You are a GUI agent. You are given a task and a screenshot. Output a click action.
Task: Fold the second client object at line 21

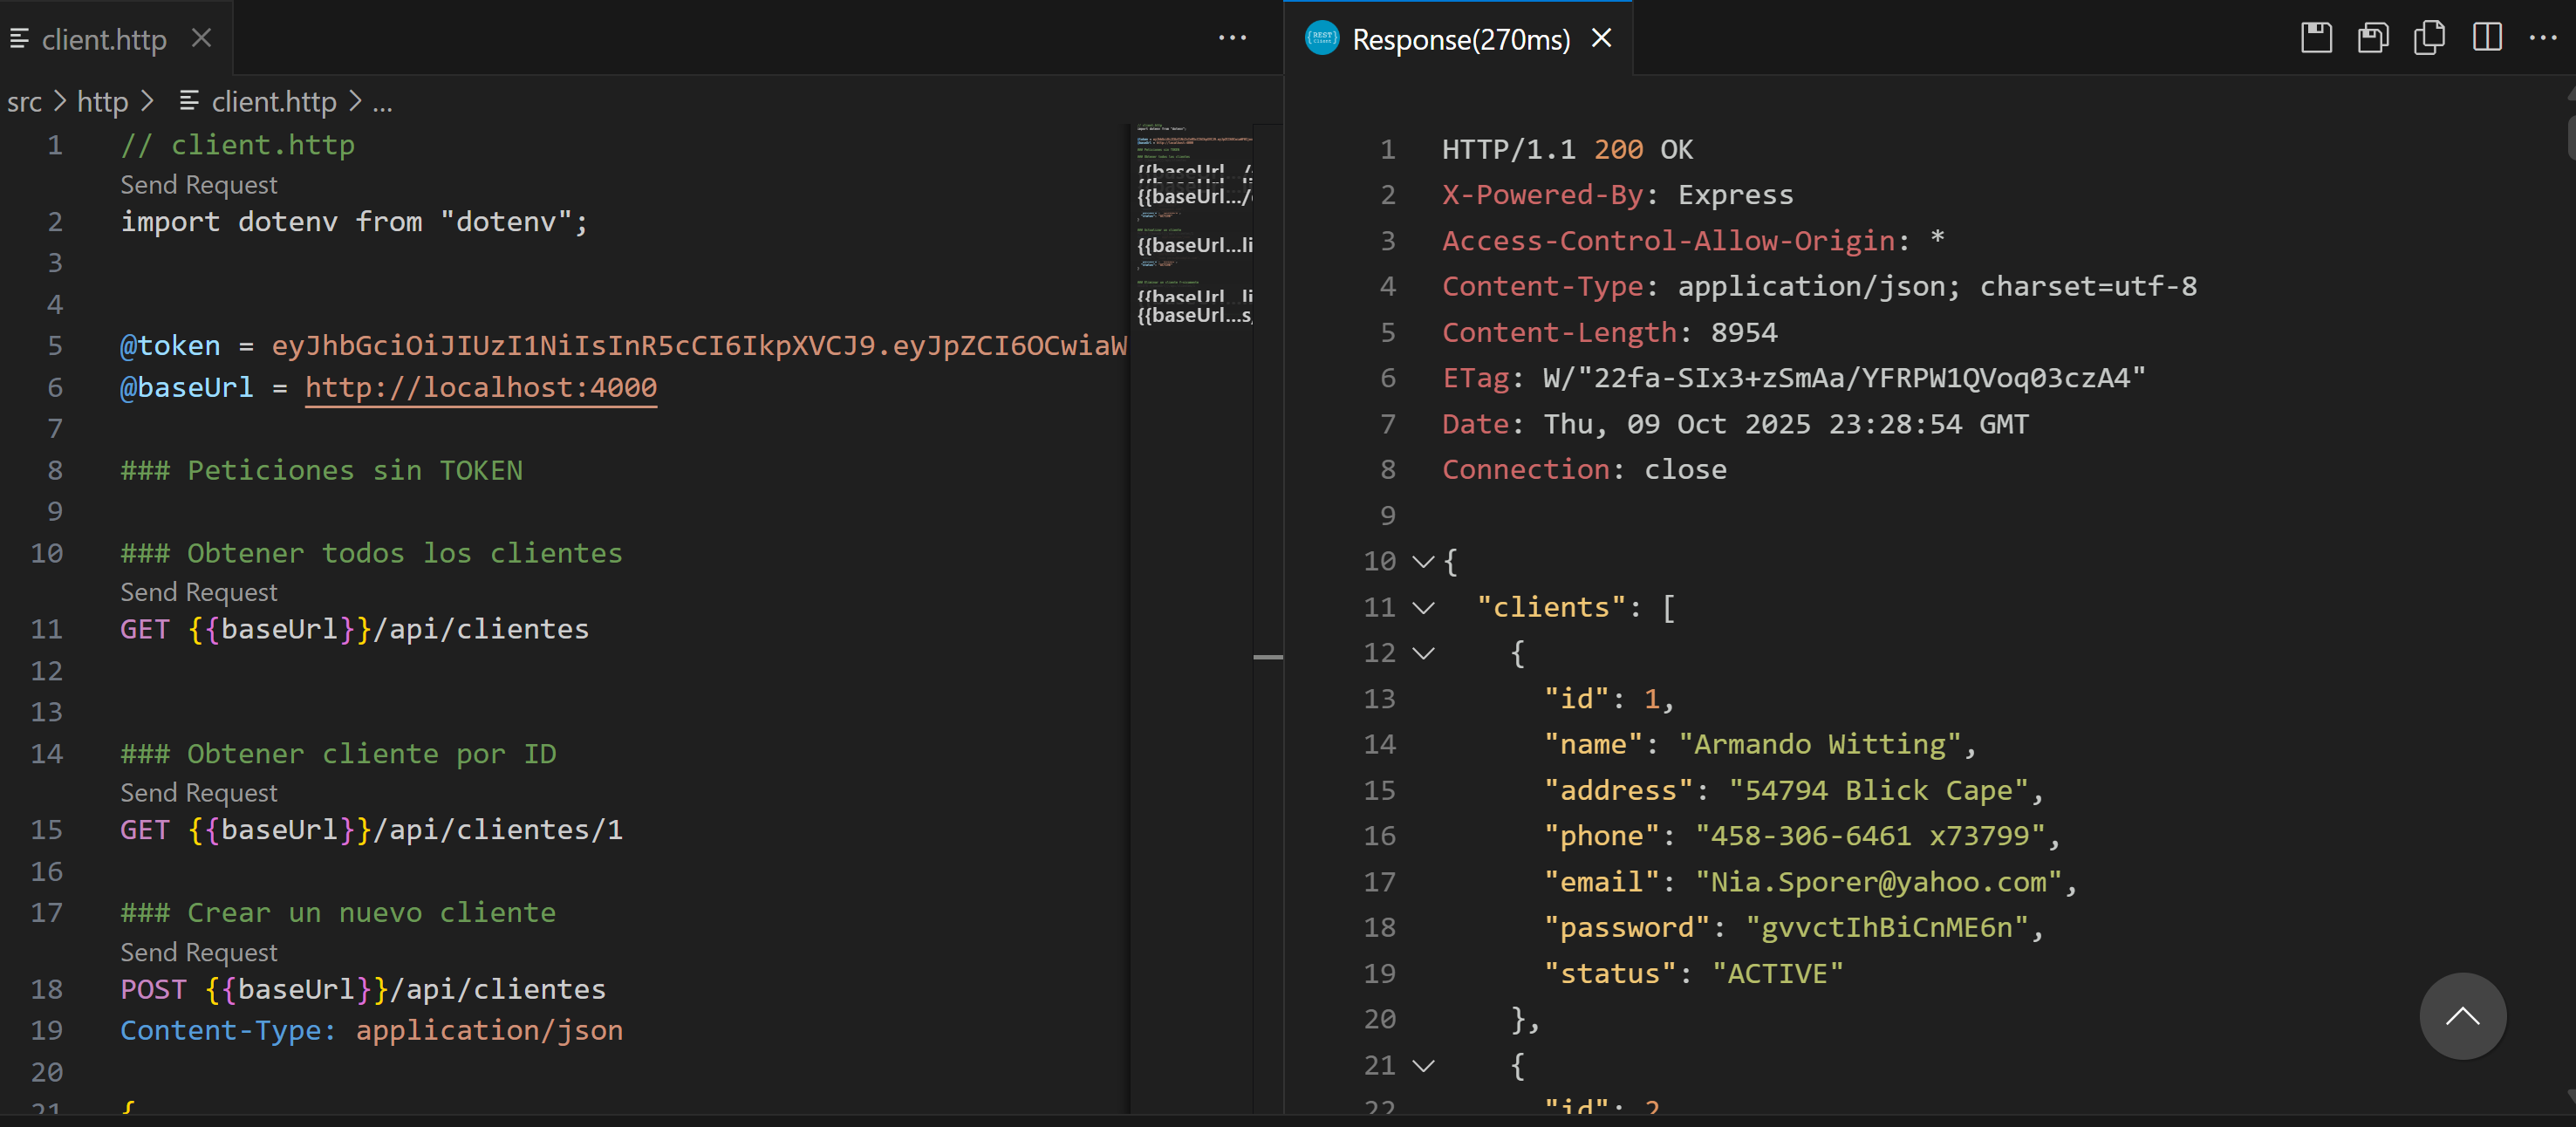[x=1423, y=1066]
